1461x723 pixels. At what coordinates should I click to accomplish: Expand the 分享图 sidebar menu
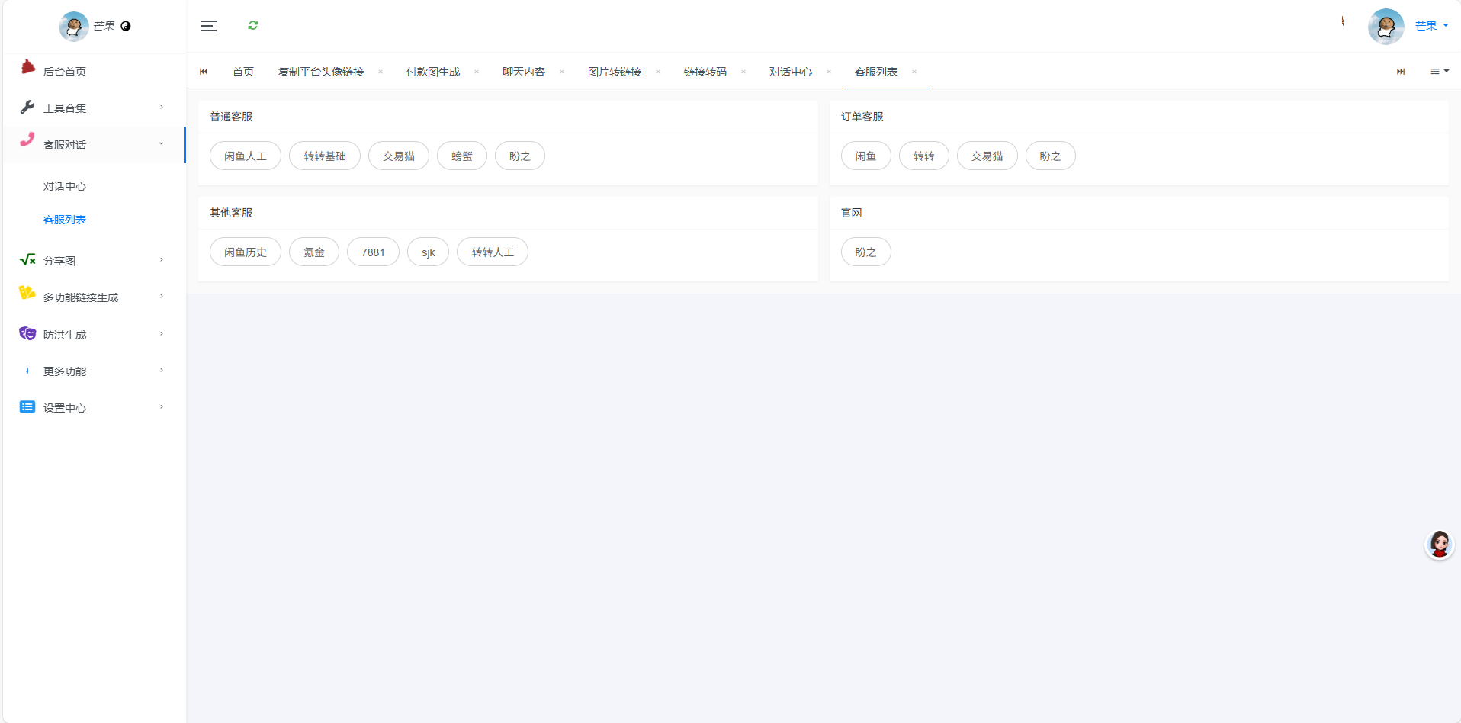point(92,261)
